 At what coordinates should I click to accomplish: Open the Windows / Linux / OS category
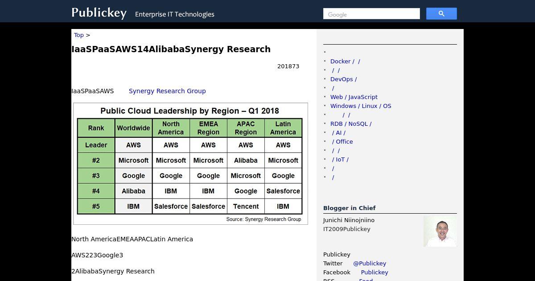pos(361,106)
